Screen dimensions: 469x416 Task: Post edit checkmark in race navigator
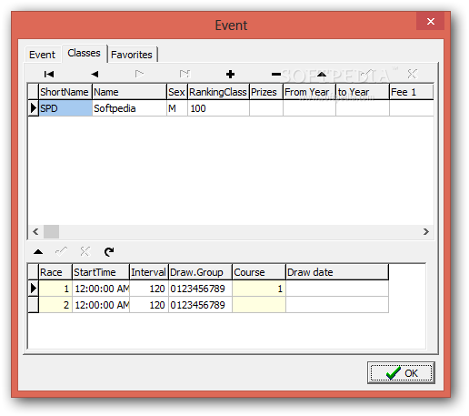[x=62, y=251]
